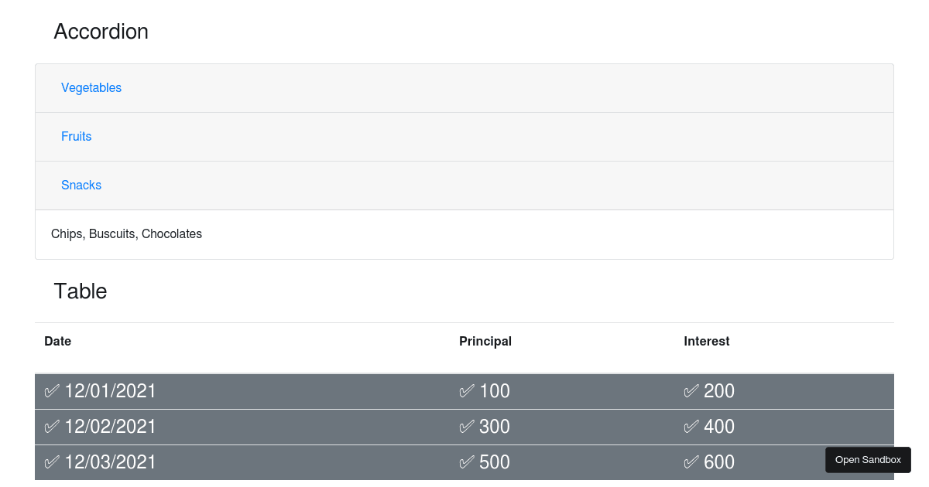Click the checkmark icon next to 200

(x=691, y=391)
